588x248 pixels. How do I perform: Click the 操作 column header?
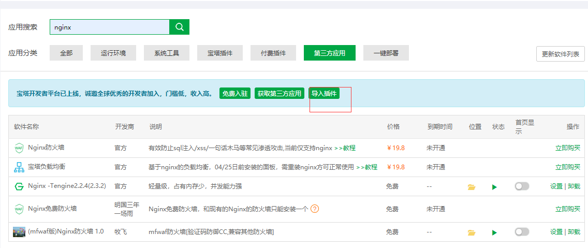tap(572, 127)
